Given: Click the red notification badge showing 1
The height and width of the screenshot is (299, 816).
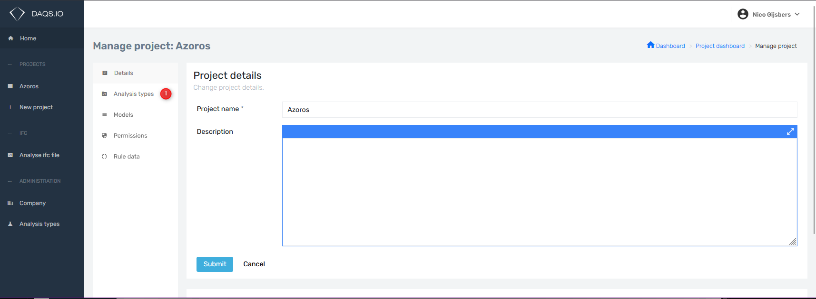Looking at the screenshot, I should pos(166,94).
